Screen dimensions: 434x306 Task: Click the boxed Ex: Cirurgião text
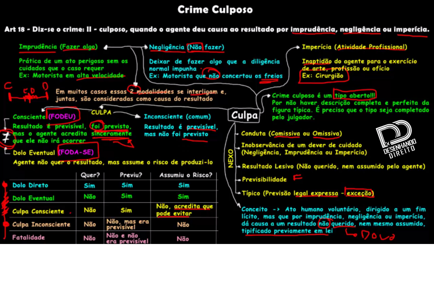coord(323,76)
